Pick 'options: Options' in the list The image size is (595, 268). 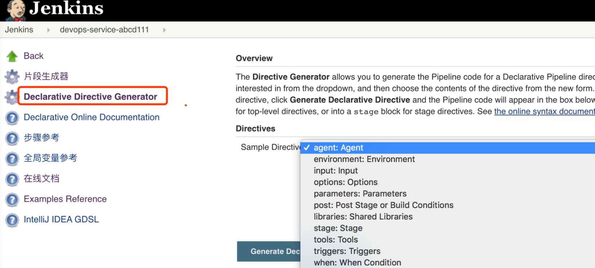[x=448, y=182]
